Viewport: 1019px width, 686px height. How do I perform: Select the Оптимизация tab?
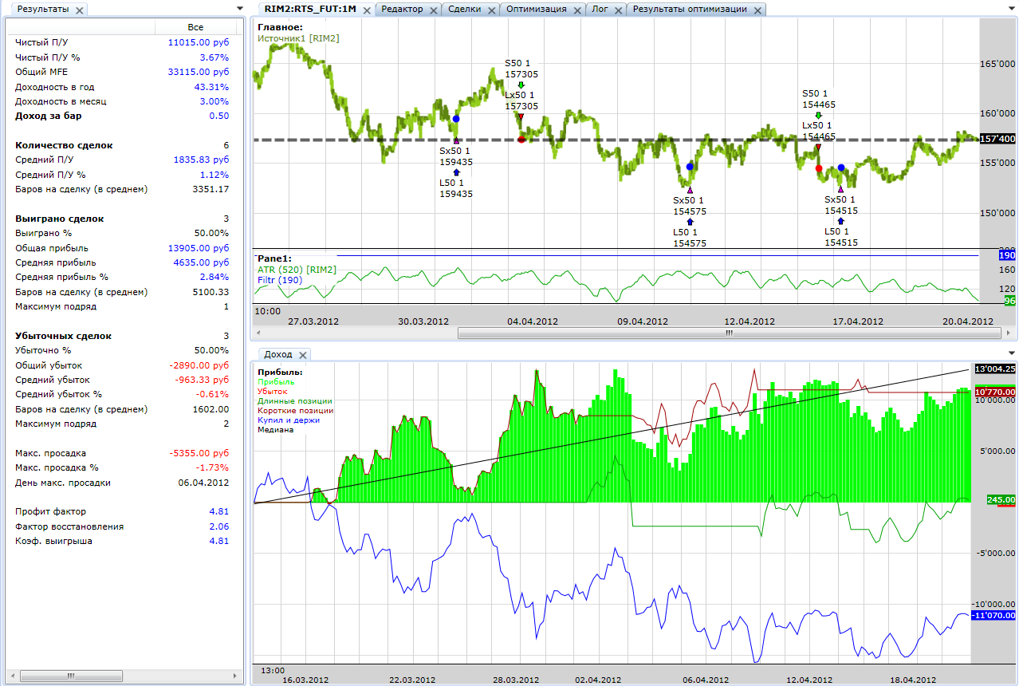coord(536,10)
